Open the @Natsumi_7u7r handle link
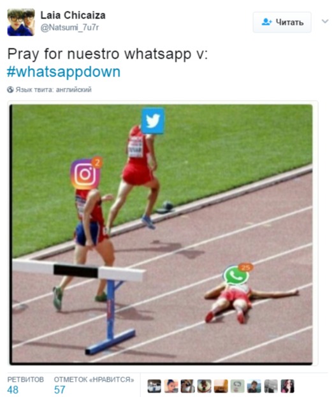Image resolution: width=334 pixels, height=397 pixels. click(x=69, y=27)
